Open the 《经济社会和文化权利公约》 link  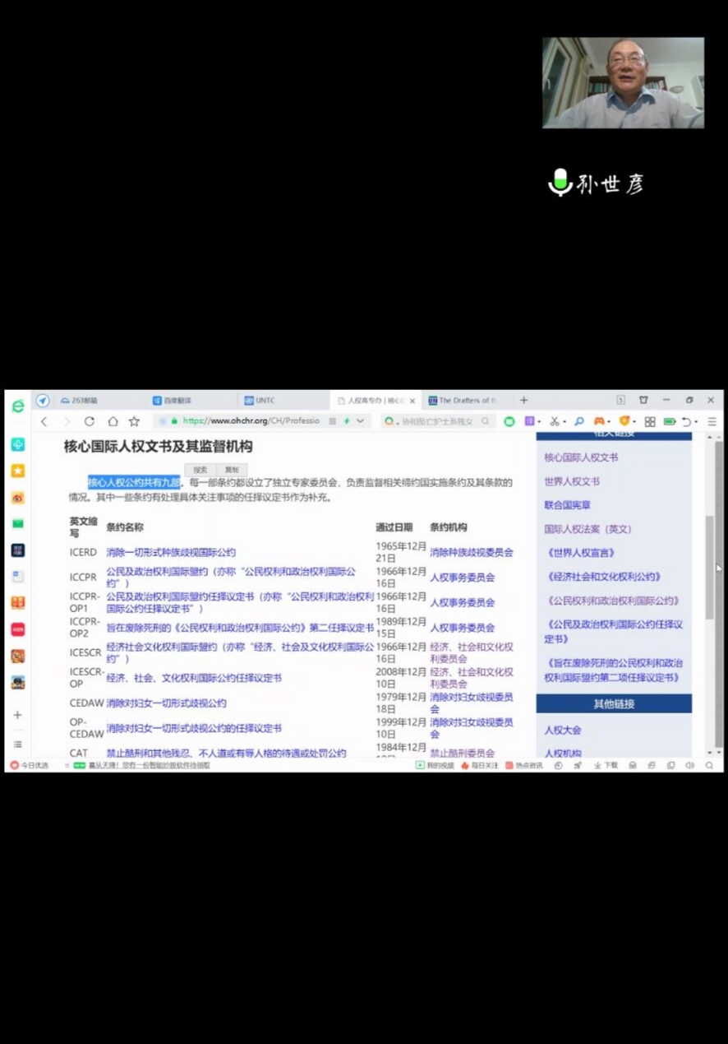pos(604,577)
